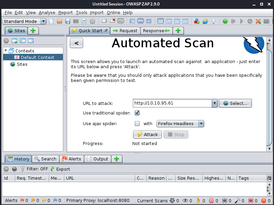The image size is (274, 205).
Task: Click the Attack button
Action: pos(147,134)
